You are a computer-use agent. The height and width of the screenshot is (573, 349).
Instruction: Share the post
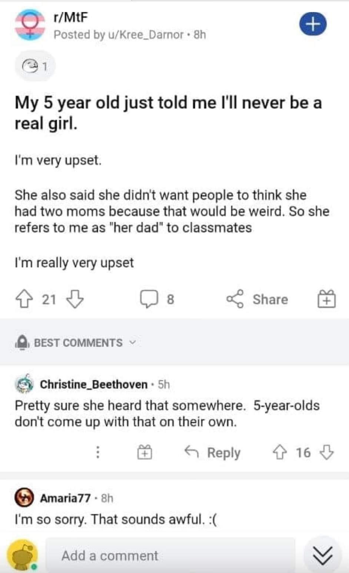[x=257, y=299]
